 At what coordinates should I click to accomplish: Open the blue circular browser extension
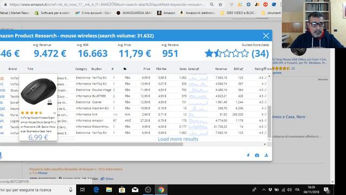click(248, 4)
